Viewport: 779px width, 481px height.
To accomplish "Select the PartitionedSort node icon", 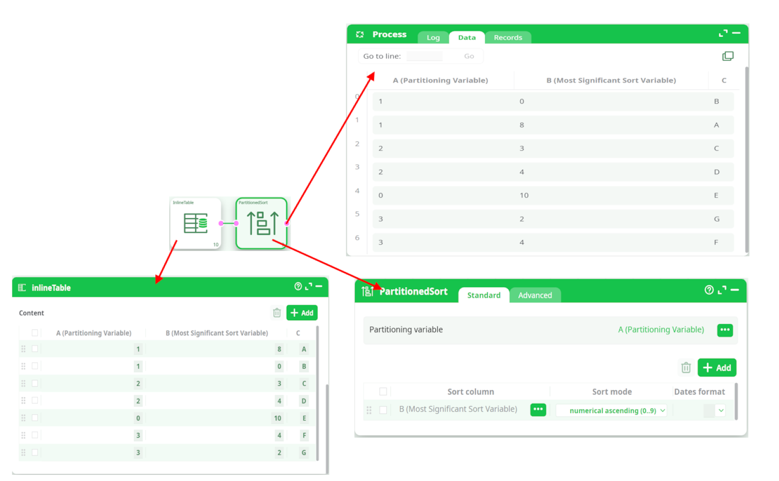I will click(x=262, y=223).
